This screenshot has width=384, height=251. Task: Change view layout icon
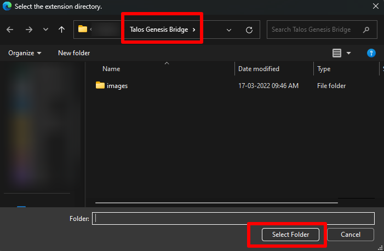coord(337,53)
